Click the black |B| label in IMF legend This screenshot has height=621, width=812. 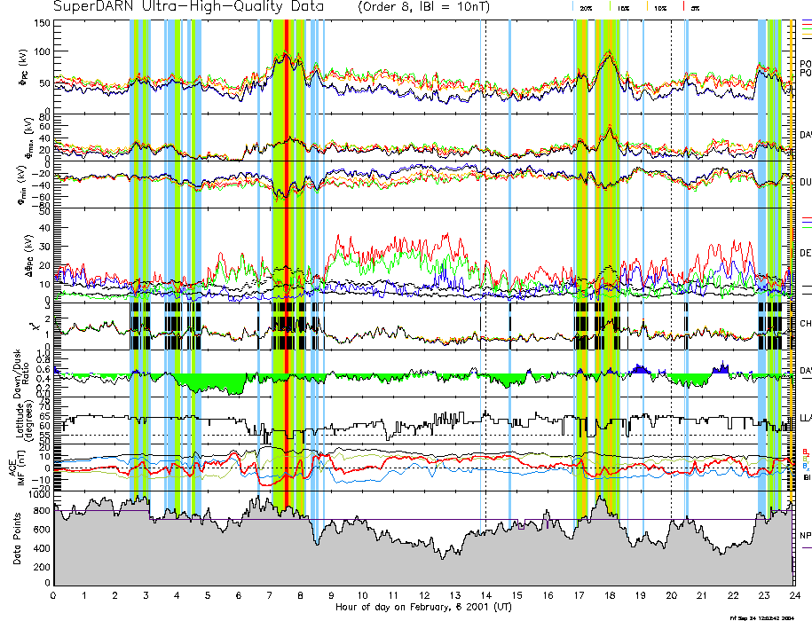pyautogui.click(x=807, y=476)
